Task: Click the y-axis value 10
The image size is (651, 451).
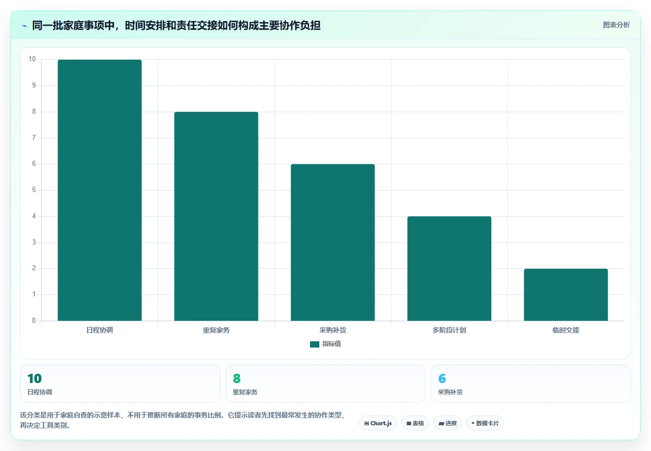Action: coord(32,59)
